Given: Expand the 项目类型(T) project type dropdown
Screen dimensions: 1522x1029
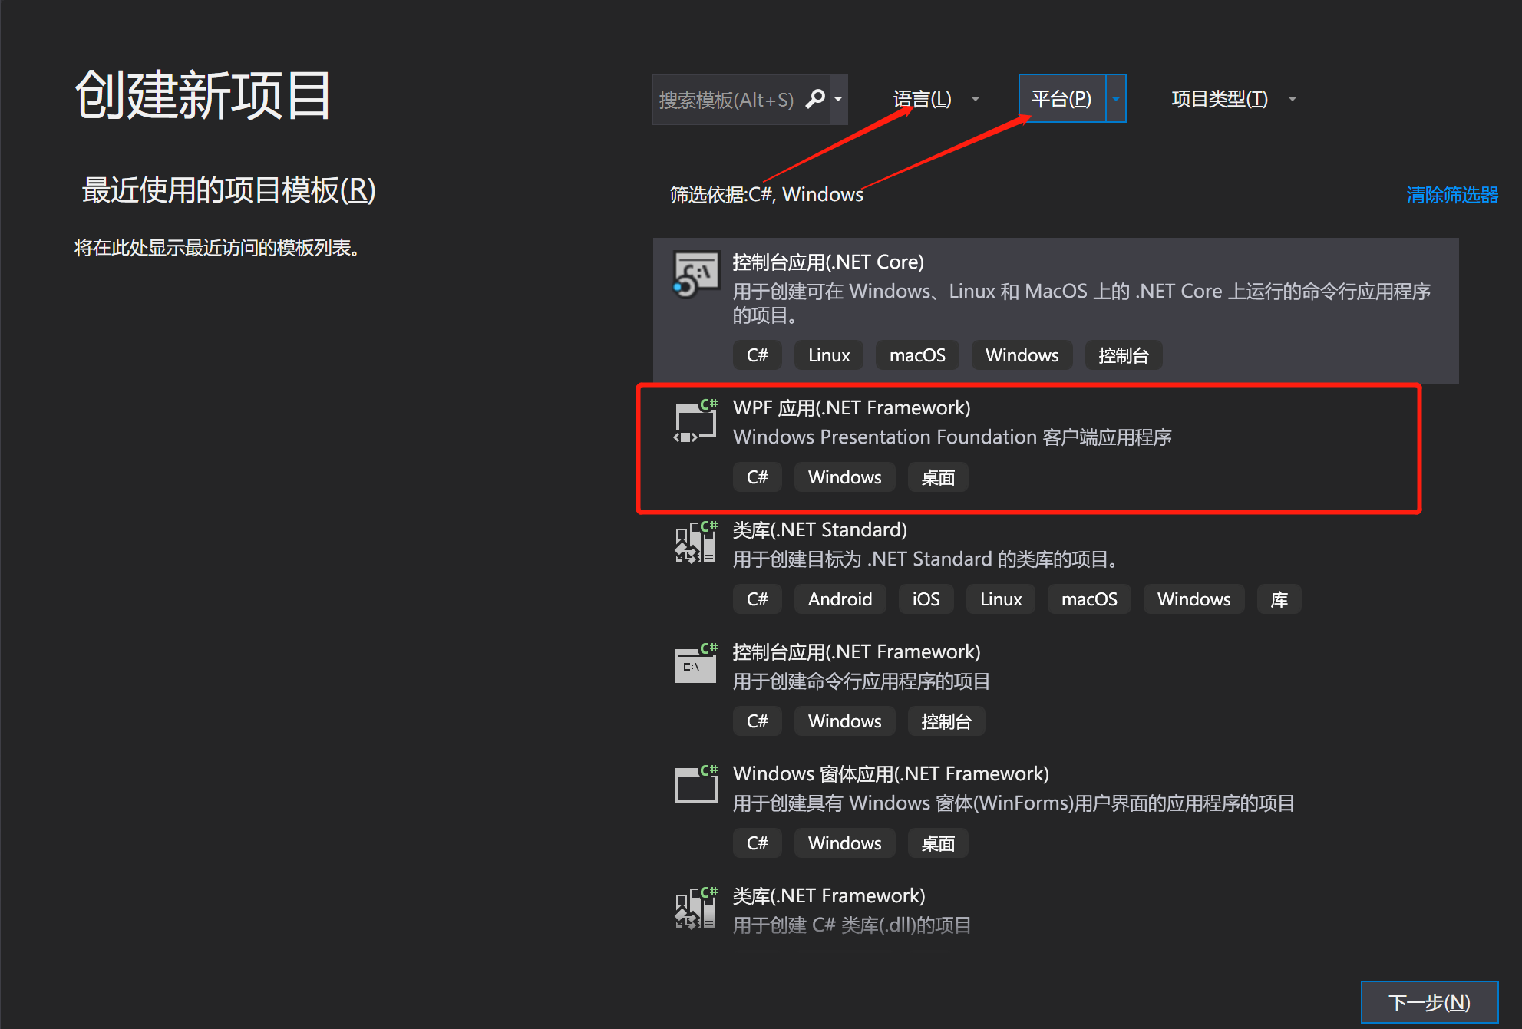Looking at the screenshot, I should point(1293,99).
